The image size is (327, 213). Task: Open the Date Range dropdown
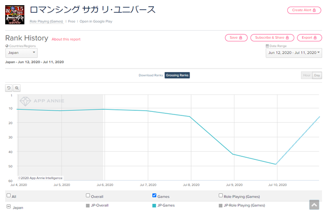point(294,53)
